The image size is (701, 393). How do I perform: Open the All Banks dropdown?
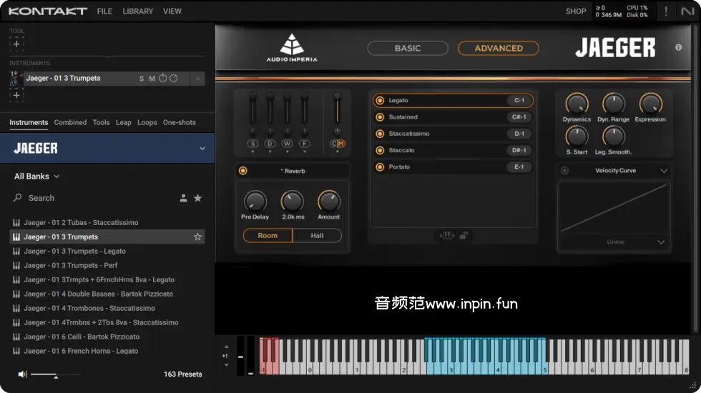(36, 176)
